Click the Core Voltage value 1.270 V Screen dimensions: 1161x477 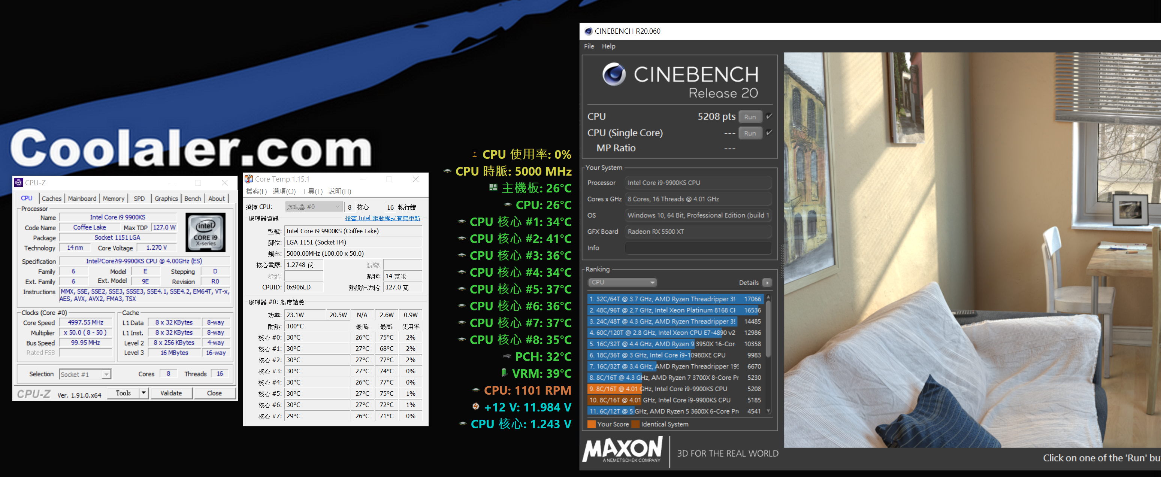[x=156, y=248]
